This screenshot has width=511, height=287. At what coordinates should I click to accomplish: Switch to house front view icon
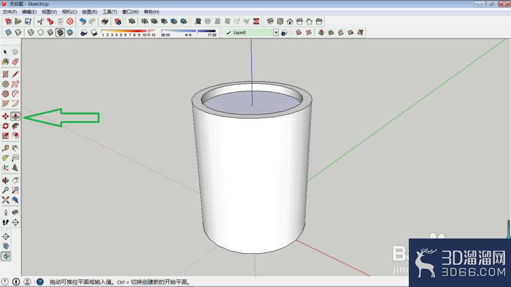coord(290,21)
